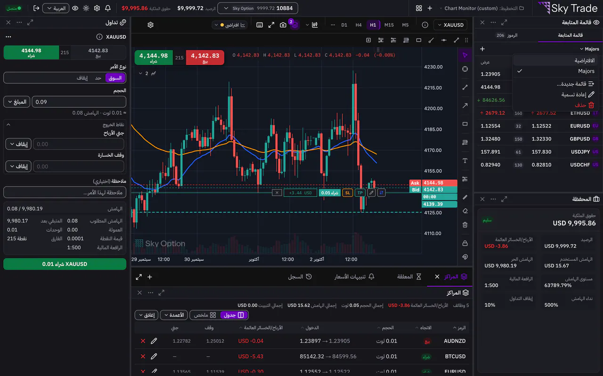Open the الأعمدة columns dropdown
Image resolution: width=603 pixels, height=376 pixels.
point(174,315)
